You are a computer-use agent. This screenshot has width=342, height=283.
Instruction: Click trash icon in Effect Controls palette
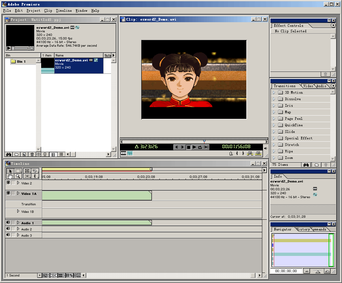pos(325,74)
